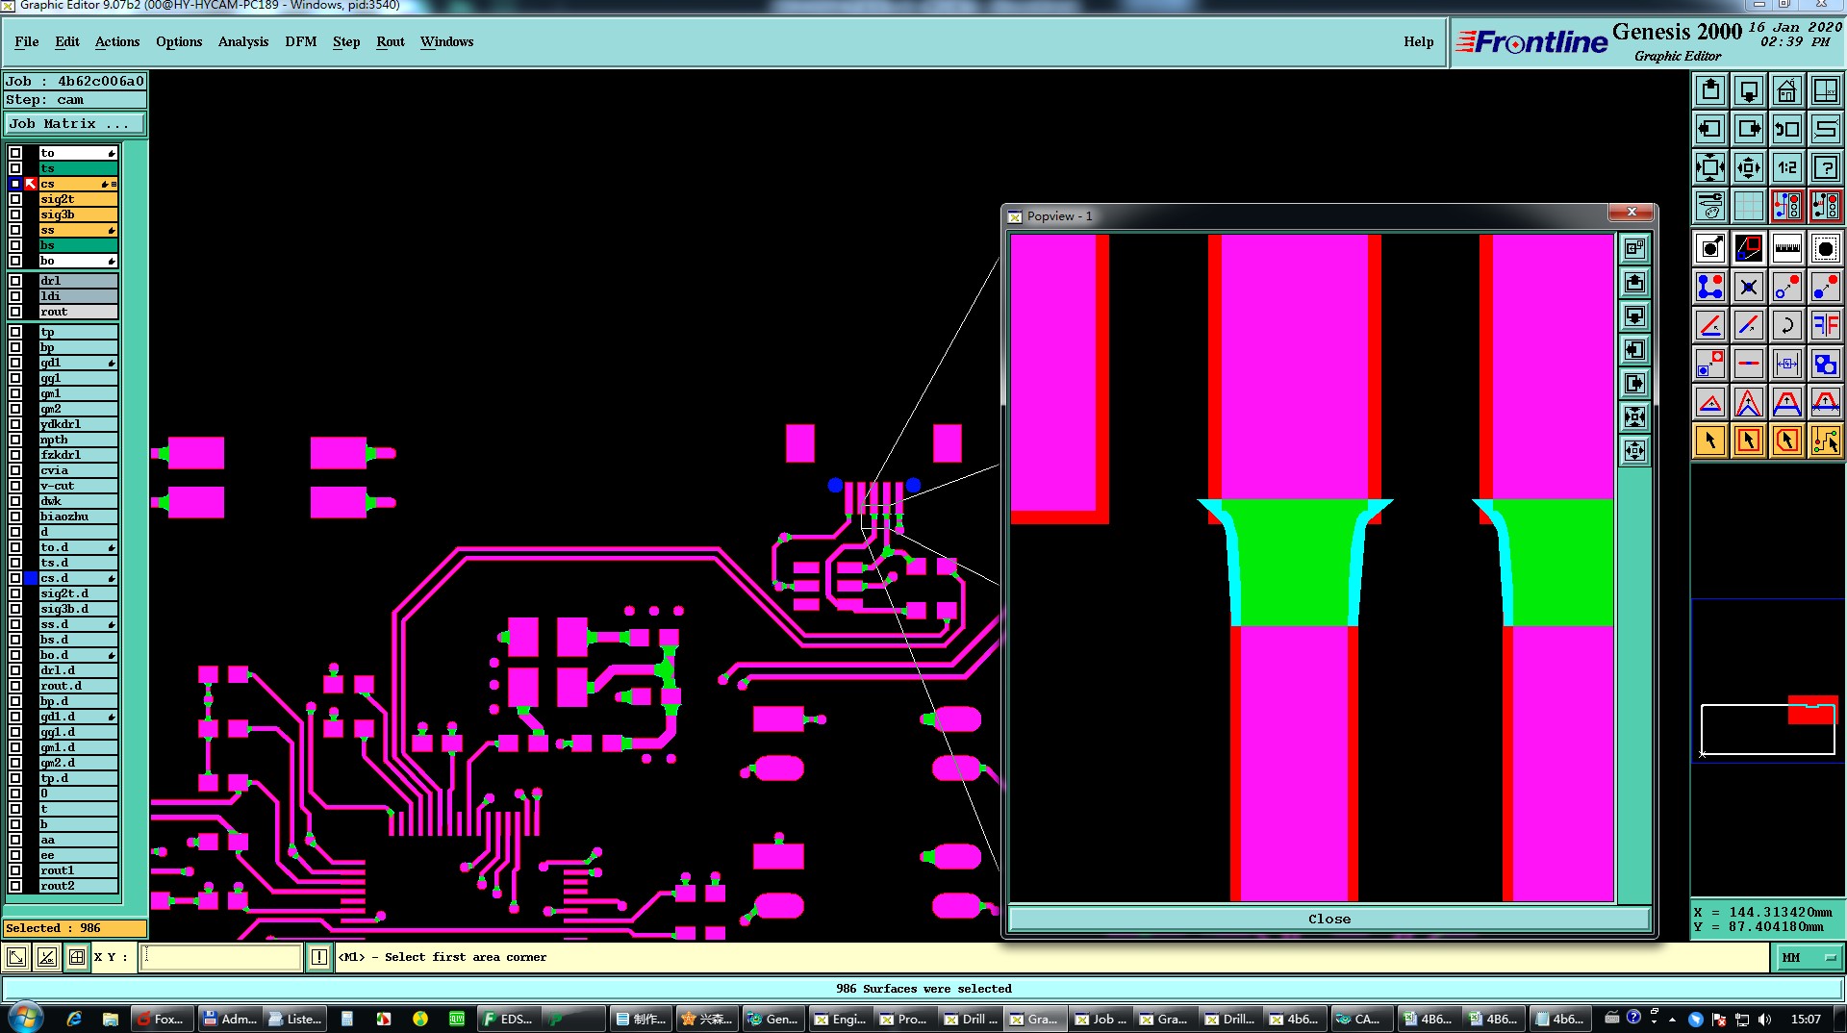This screenshot has height=1033, width=1847.
Task: Click the 1:2 zoom ratio icon
Action: [1786, 167]
